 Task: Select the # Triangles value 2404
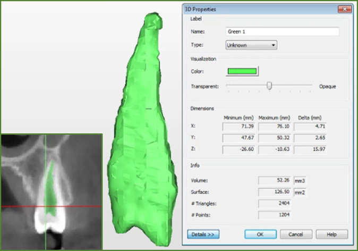pyautogui.click(x=275, y=203)
